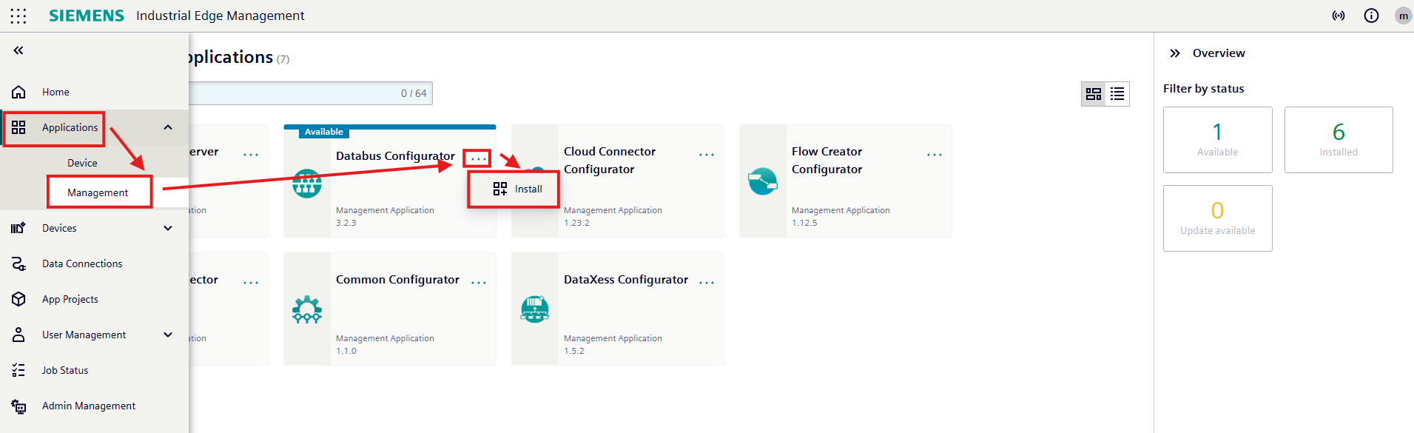Click the DataXess Configurator app icon

point(535,309)
